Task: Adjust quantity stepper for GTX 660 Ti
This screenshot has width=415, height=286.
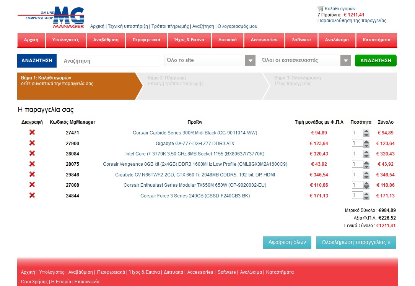Action: 366,175
